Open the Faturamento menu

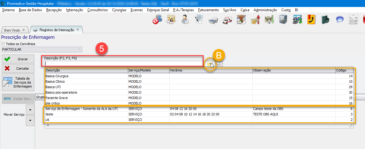point(208,10)
